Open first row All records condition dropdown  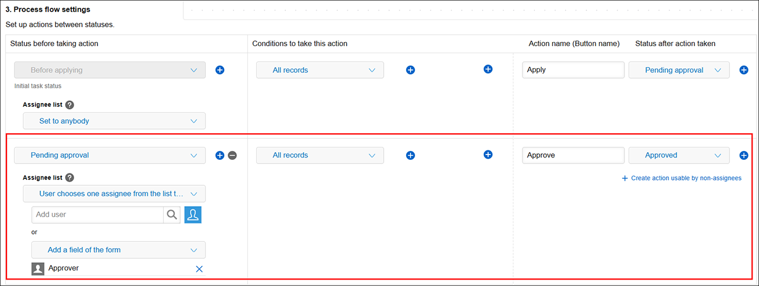tap(320, 70)
